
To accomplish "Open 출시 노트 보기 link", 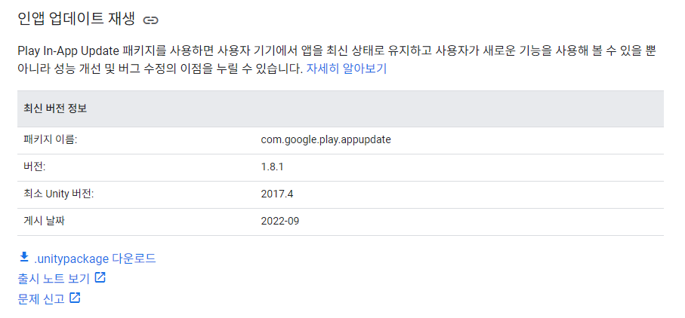I will click(54, 278).
